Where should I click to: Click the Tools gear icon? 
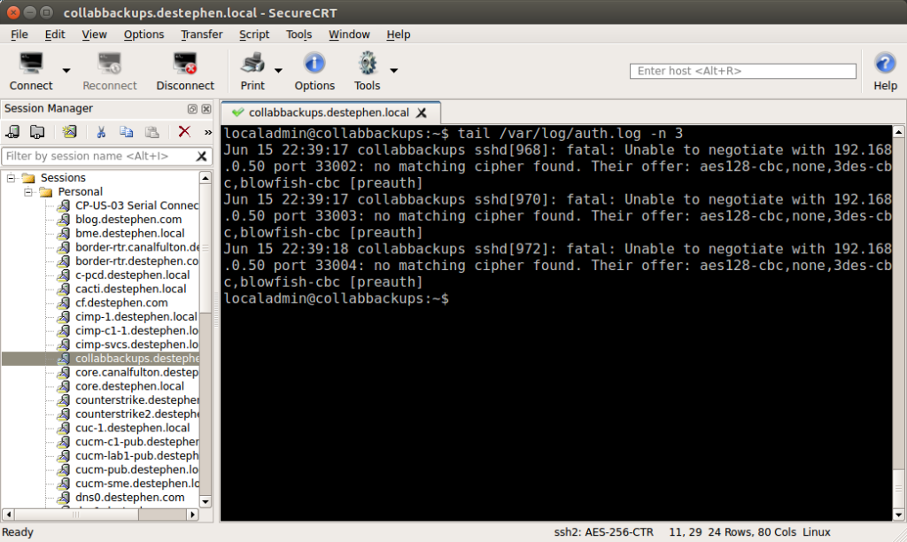coord(368,63)
